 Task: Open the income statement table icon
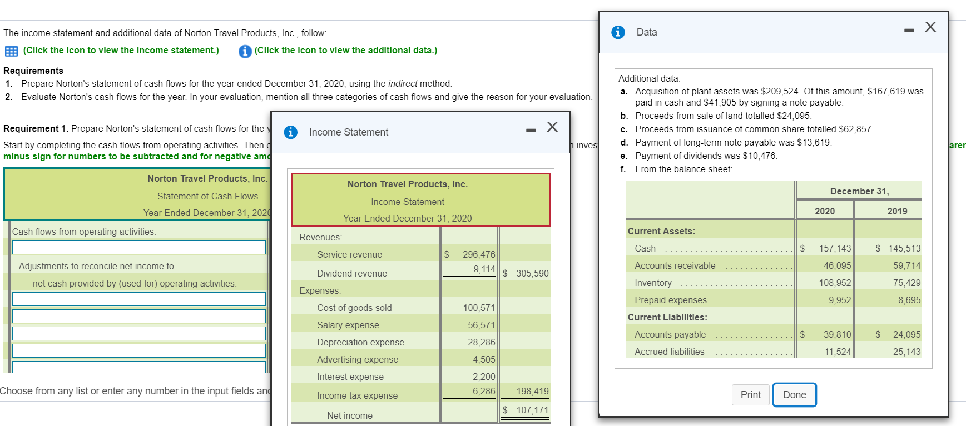(11, 51)
